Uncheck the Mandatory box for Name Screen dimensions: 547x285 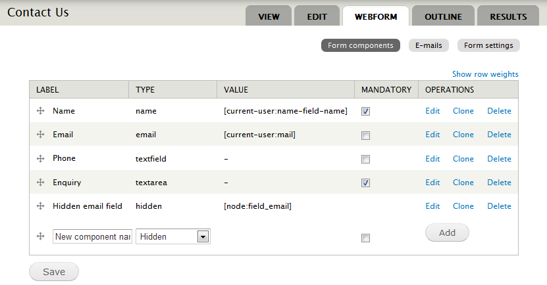[365, 112]
